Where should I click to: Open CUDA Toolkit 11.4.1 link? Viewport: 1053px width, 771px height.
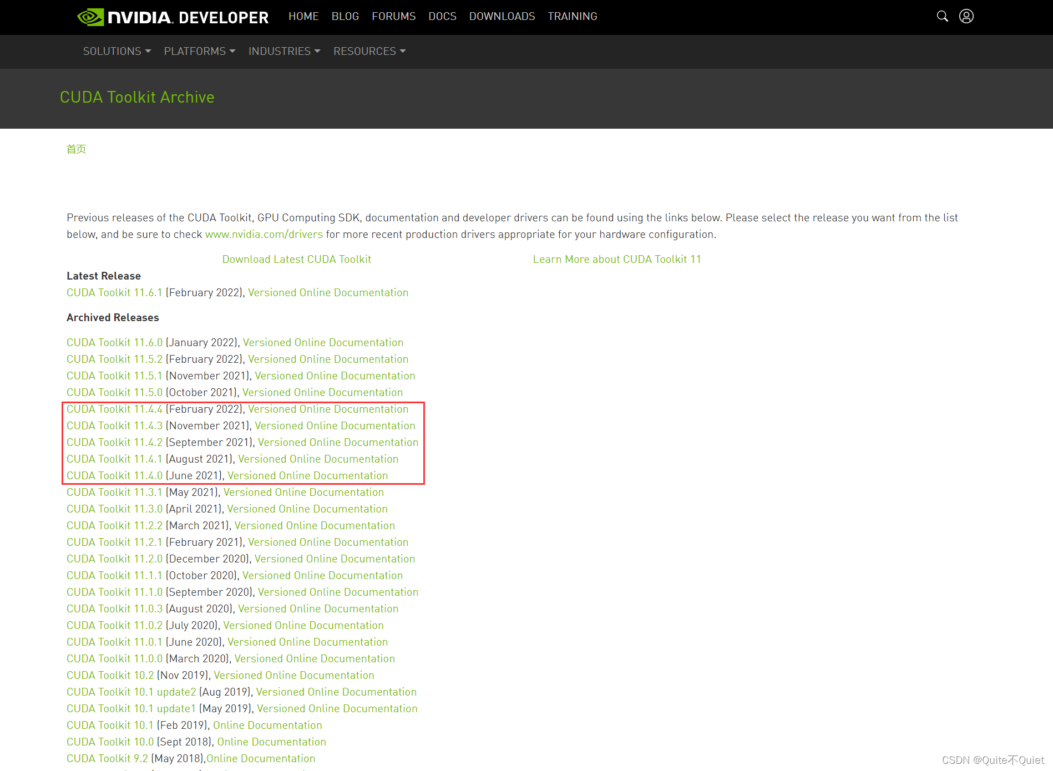[x=114, y=459]
